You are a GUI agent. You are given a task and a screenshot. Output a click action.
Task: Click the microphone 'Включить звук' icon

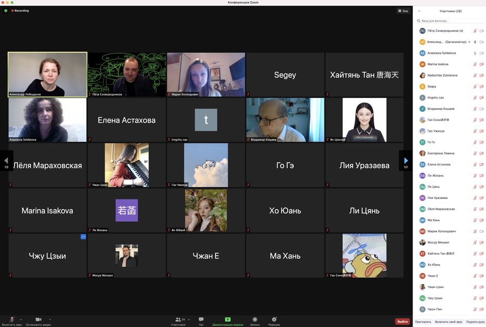pos(12,319)
